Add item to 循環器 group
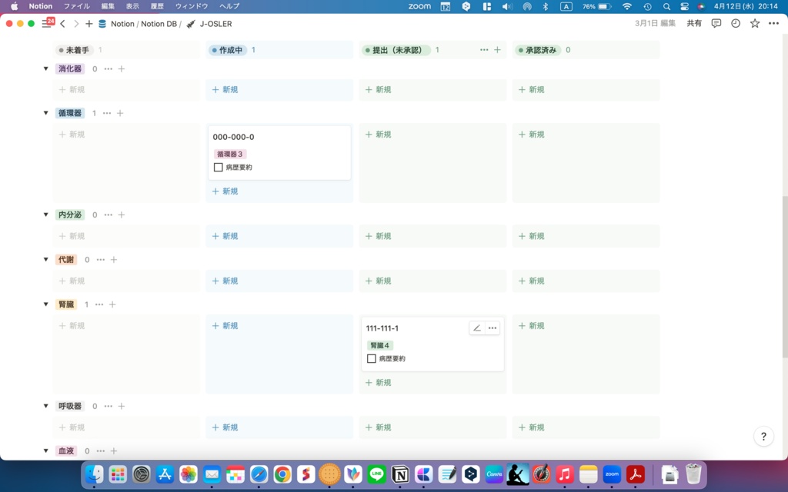Image resolution: width=788 pixels, height=492 pixels. click(x=120, y=113)
